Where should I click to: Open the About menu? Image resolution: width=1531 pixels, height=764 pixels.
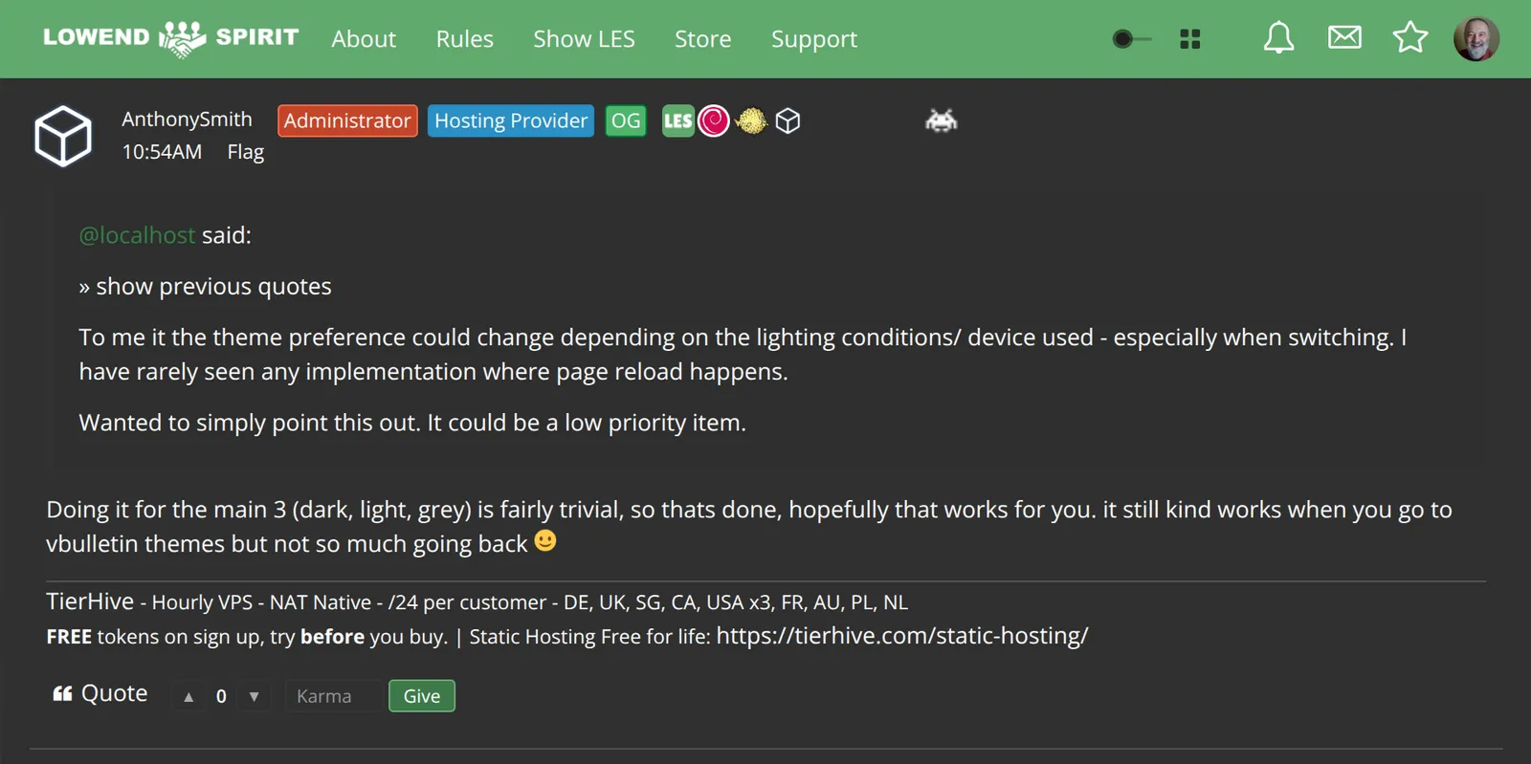(x=364, y=39)
